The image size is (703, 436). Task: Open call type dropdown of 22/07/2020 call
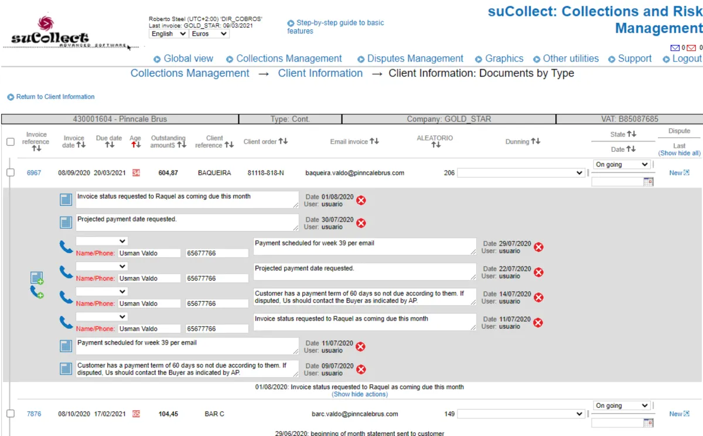click(102, 266)
